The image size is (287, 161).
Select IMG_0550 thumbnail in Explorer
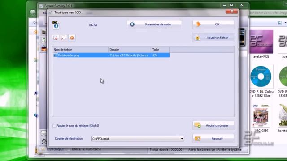coord(261,116)
